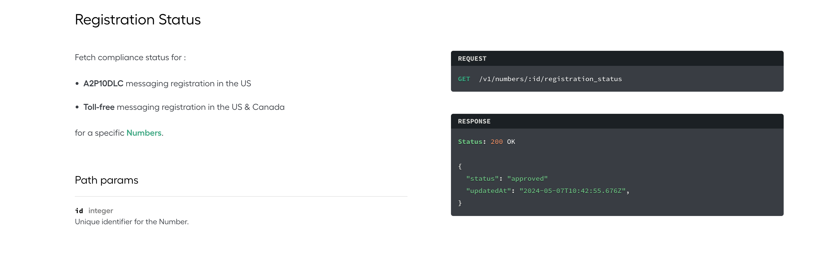Click the /v1/numbers/:id/registration_status endpoint path
The height and width of the screenshot is (277, 832).
(x=550, y=79)
